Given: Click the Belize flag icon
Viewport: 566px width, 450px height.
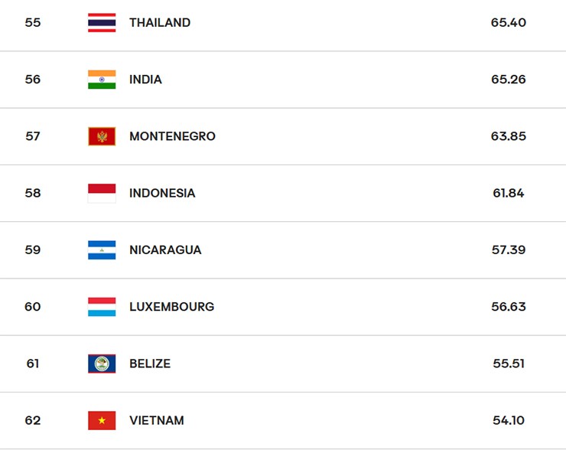Looking at the screenshot, I should 102,364.
